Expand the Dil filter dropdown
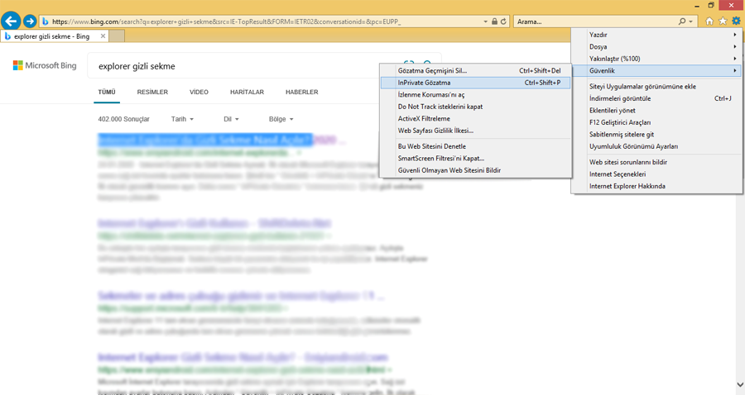 click(x=232, y=119)
